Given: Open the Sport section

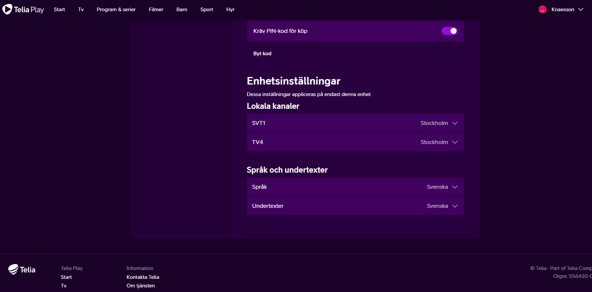Looking at the screenshot, I should pos(207,10).
